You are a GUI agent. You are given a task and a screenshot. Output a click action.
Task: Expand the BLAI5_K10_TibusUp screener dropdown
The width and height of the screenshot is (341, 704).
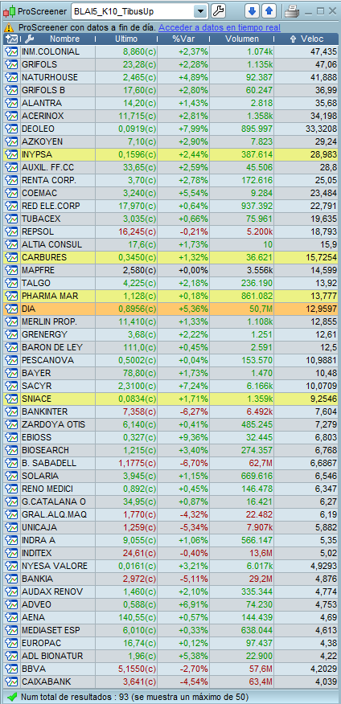(201, 10)
